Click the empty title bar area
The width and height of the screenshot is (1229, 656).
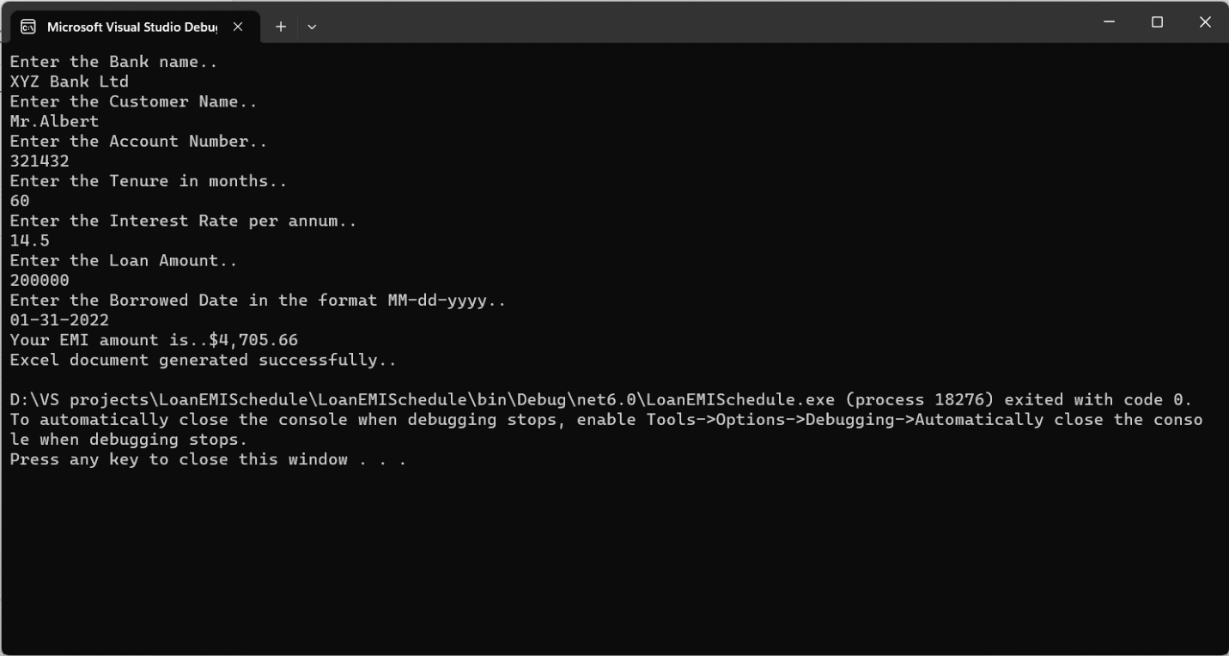coord(687,22)
